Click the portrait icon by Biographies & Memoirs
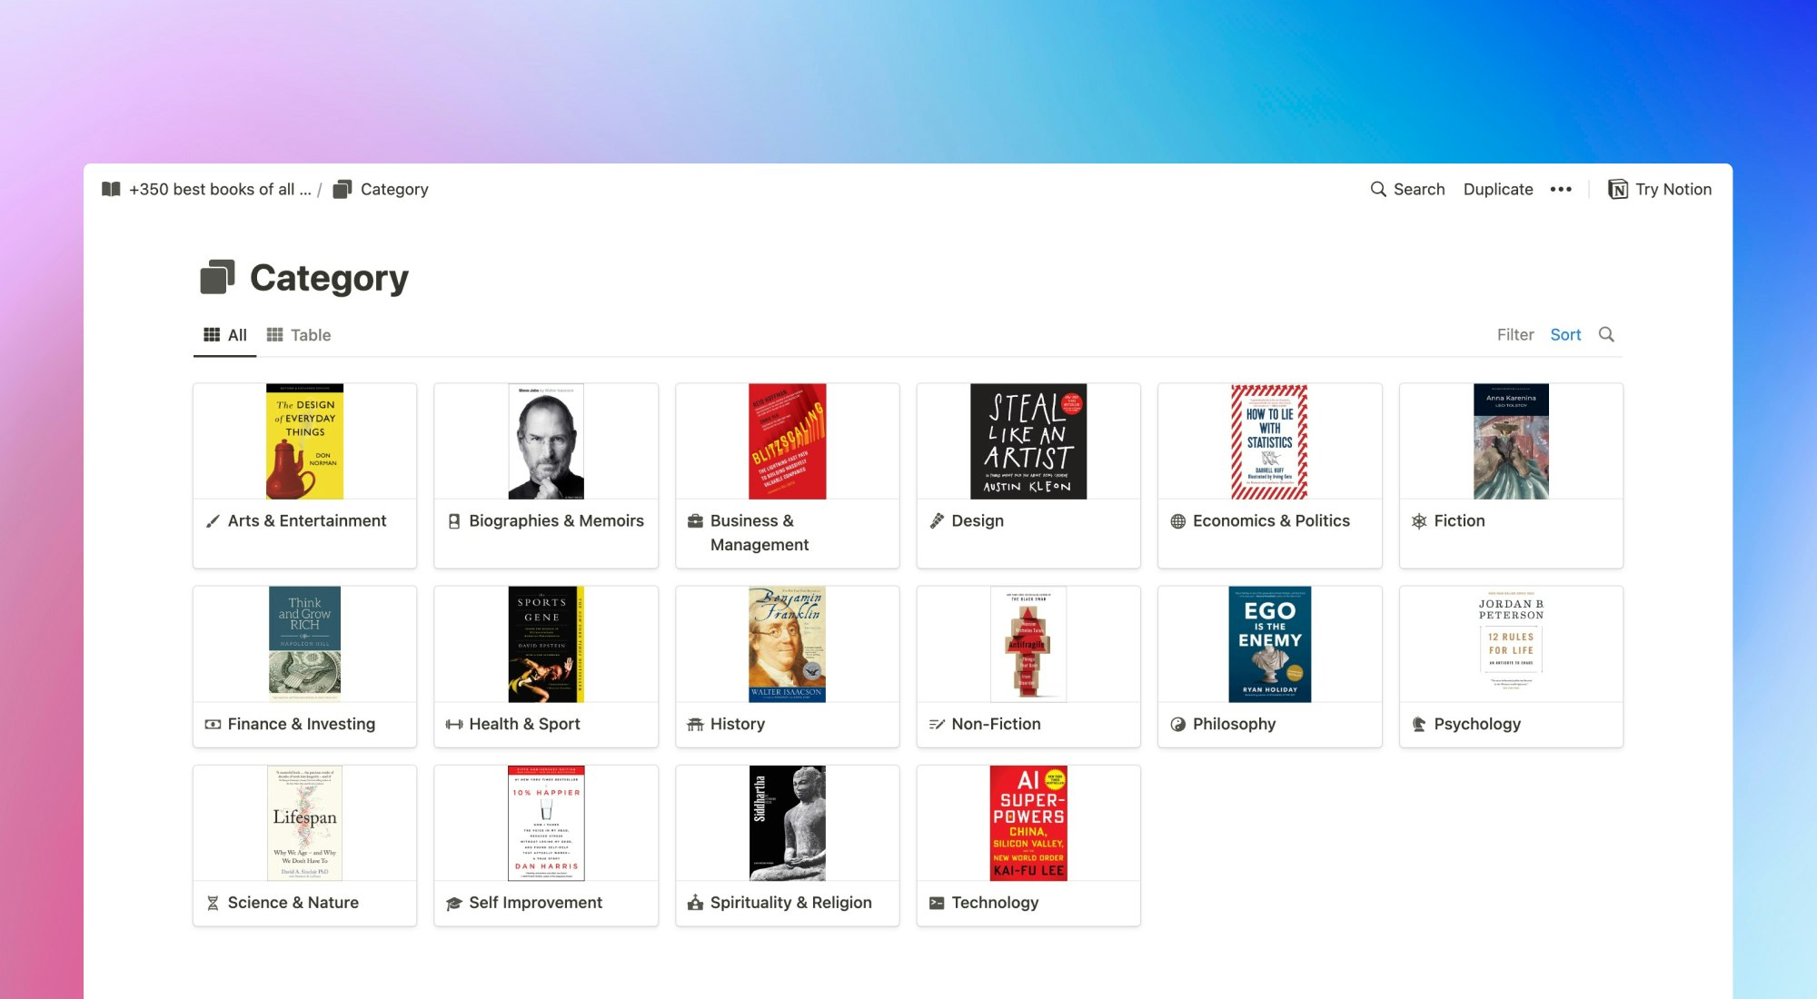 pos(454,521)
